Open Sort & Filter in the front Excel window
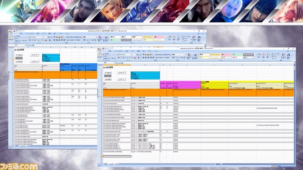Viewport: 303px width, 170px height. [283, 56]
